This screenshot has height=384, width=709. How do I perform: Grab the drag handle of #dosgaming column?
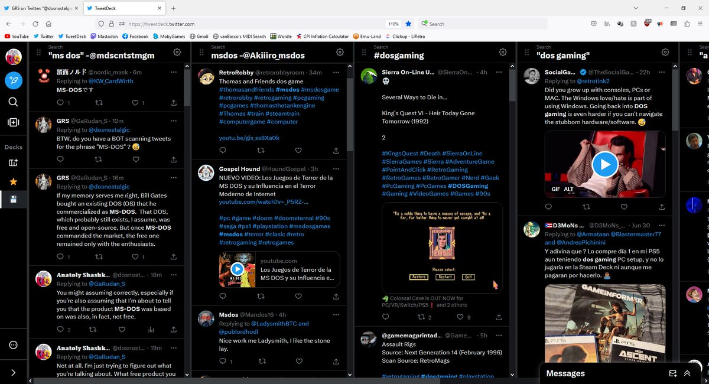[x=365, y=52]
